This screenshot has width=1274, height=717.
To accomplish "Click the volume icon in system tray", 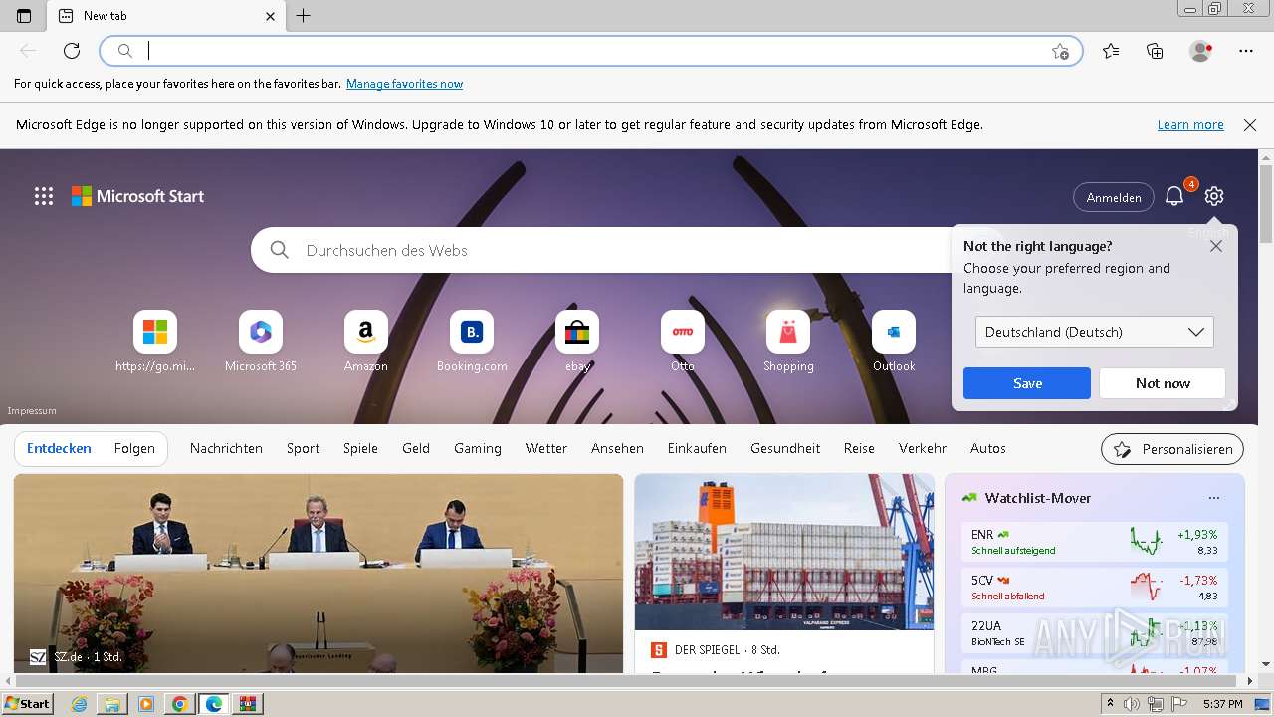I will coord(1132,704).
